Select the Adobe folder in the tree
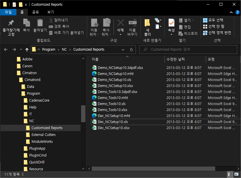Screen dimensions: 241x178 point(27,59)
